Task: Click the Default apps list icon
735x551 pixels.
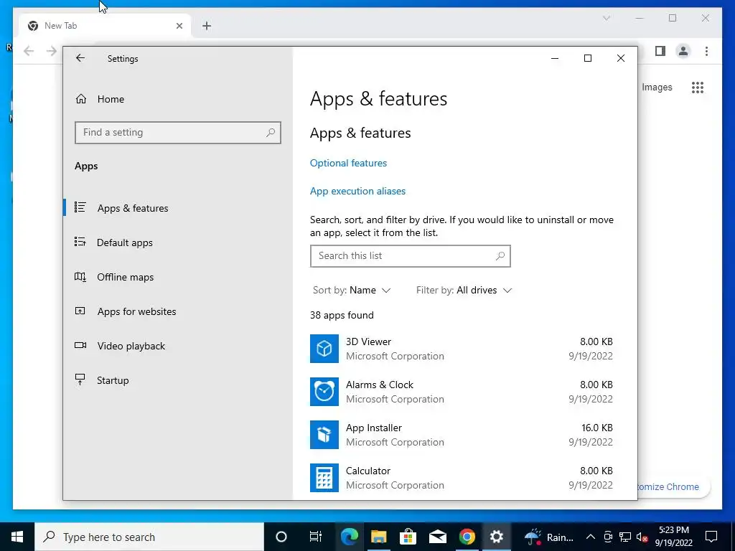Action: tap(80, 242)
